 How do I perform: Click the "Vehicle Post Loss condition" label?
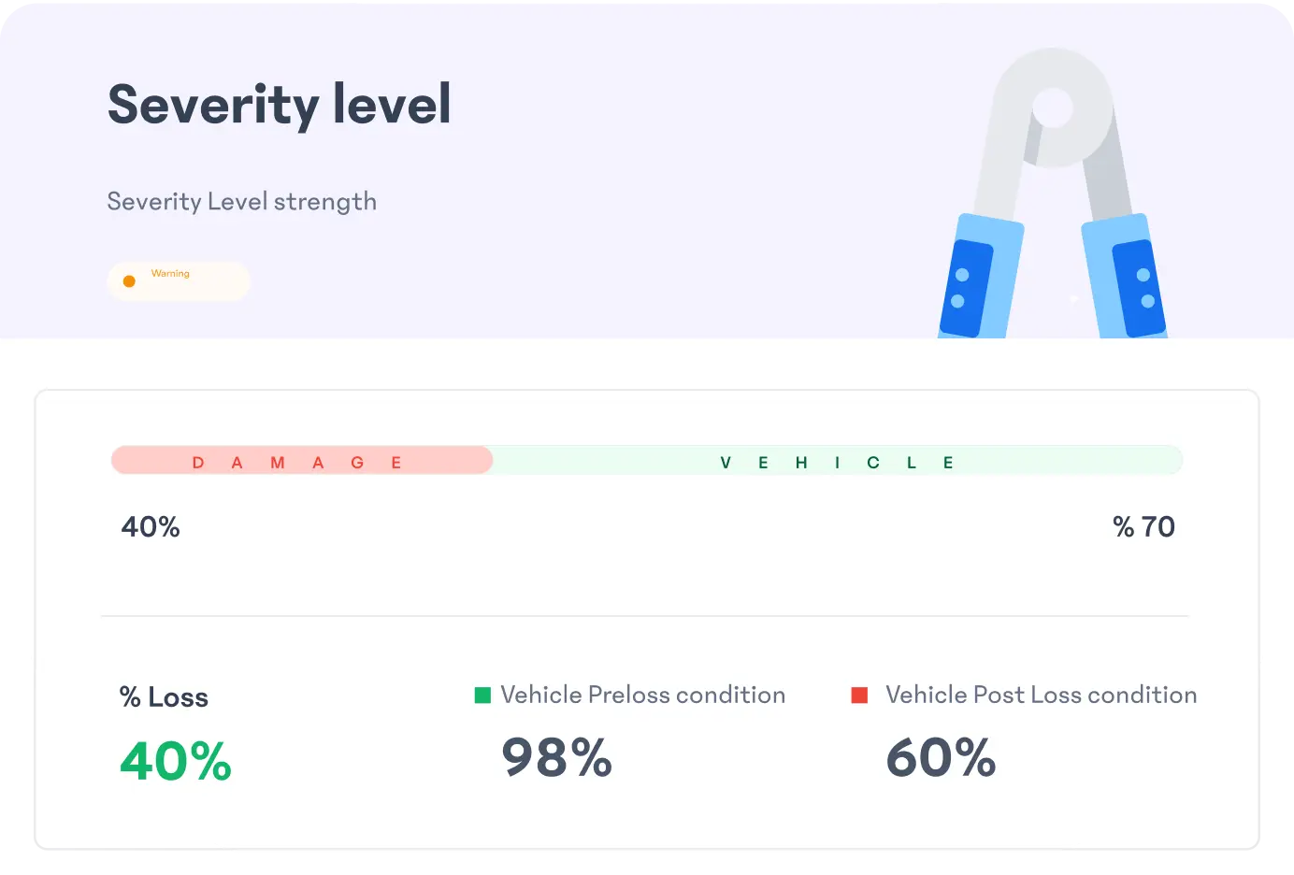(x=1041, y=695)
